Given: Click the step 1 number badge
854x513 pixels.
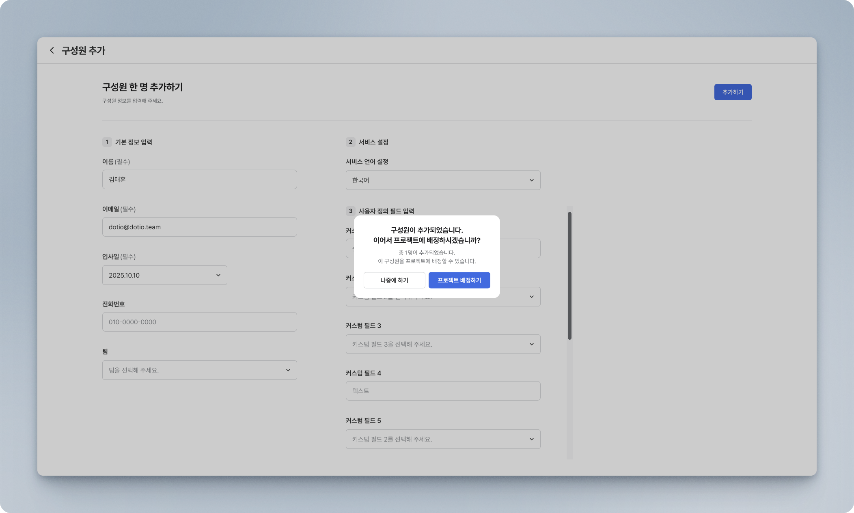Looking at the screenshot, I should coord(107,142).
